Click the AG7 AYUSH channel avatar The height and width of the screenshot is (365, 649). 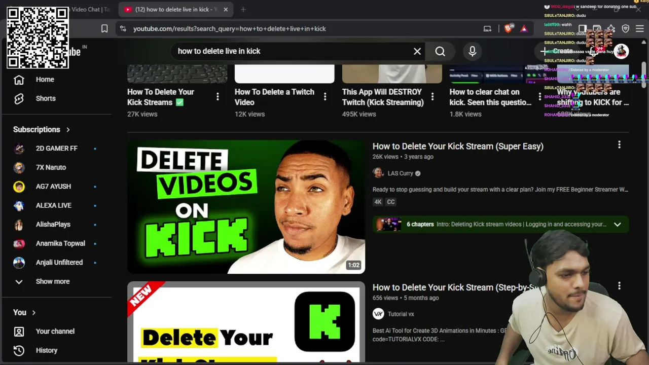pos(19,187)
